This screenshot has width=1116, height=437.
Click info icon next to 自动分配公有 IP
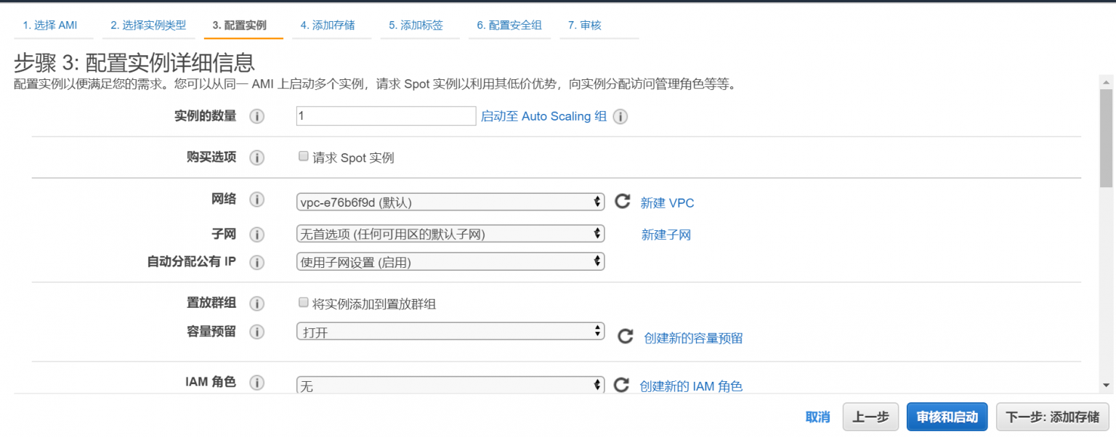coord(256,262)
